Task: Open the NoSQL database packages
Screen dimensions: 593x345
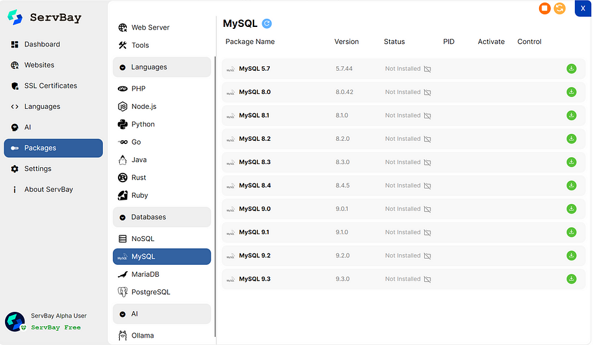Action: point(162,239)
